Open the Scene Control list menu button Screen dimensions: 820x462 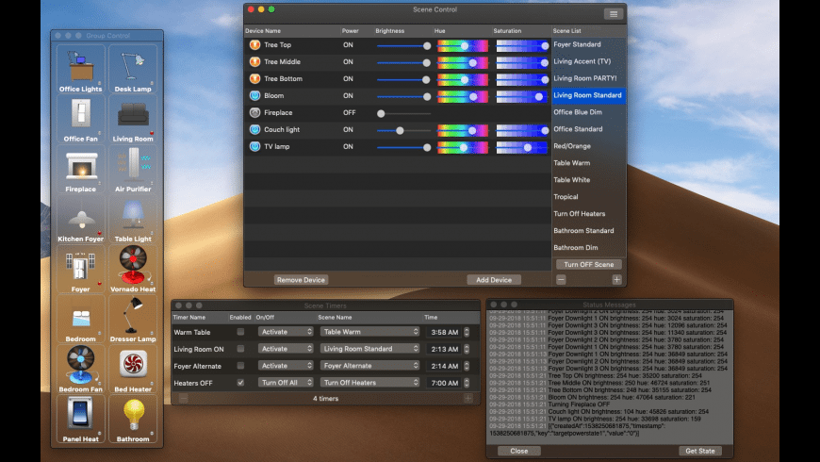[614, 13]
